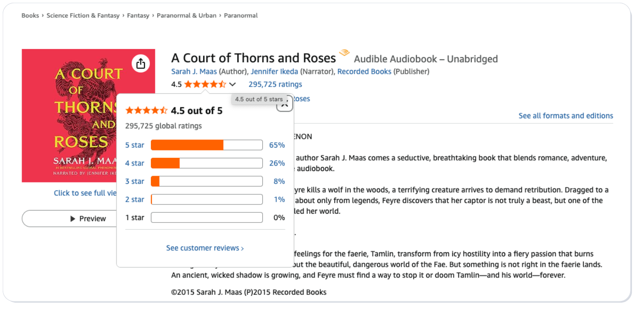
Task: Click the share icon on the cover
Action: 141,64
